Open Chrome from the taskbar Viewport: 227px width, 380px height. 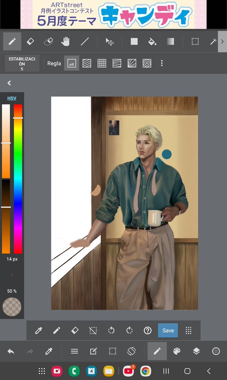[x=146, y=371]
